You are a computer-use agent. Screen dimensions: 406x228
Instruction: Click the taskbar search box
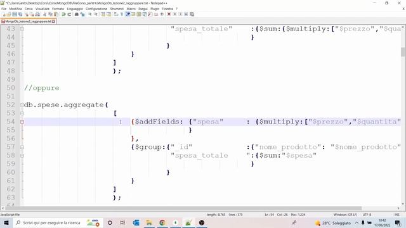(x=58, y=223)
